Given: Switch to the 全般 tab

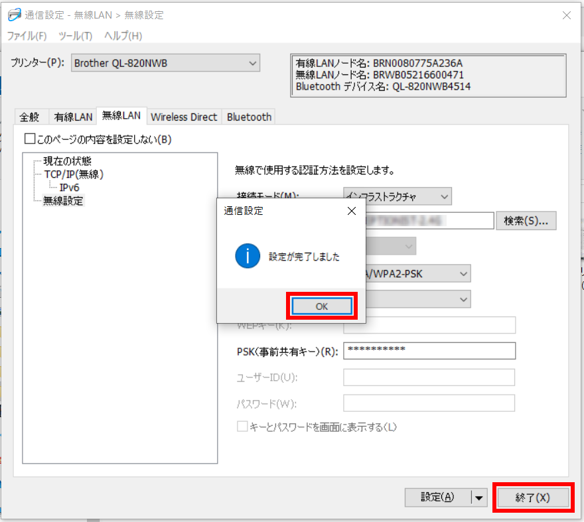Looking at the screenshot, I should point(29,117).
